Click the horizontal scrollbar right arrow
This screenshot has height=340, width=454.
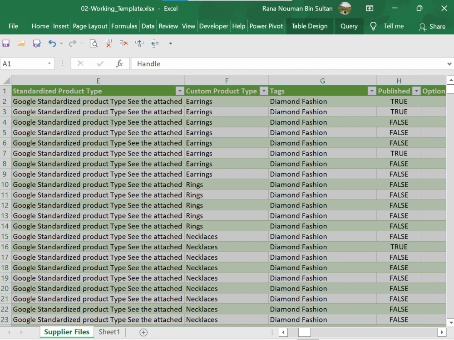click(442, 332)
